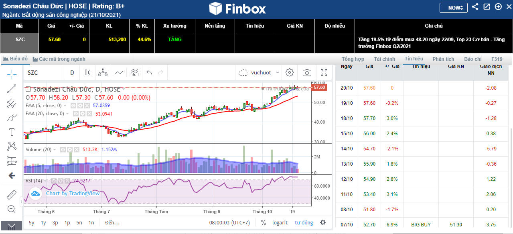This screenshot has height=234, width=513.
Task: Toggle logarit scale mode
Action: [x=280, y=222]
